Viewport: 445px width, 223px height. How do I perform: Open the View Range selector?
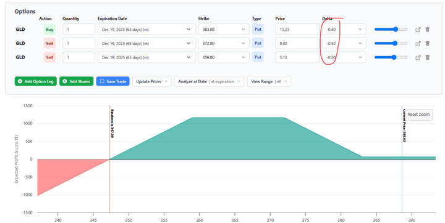pos(269,81)
